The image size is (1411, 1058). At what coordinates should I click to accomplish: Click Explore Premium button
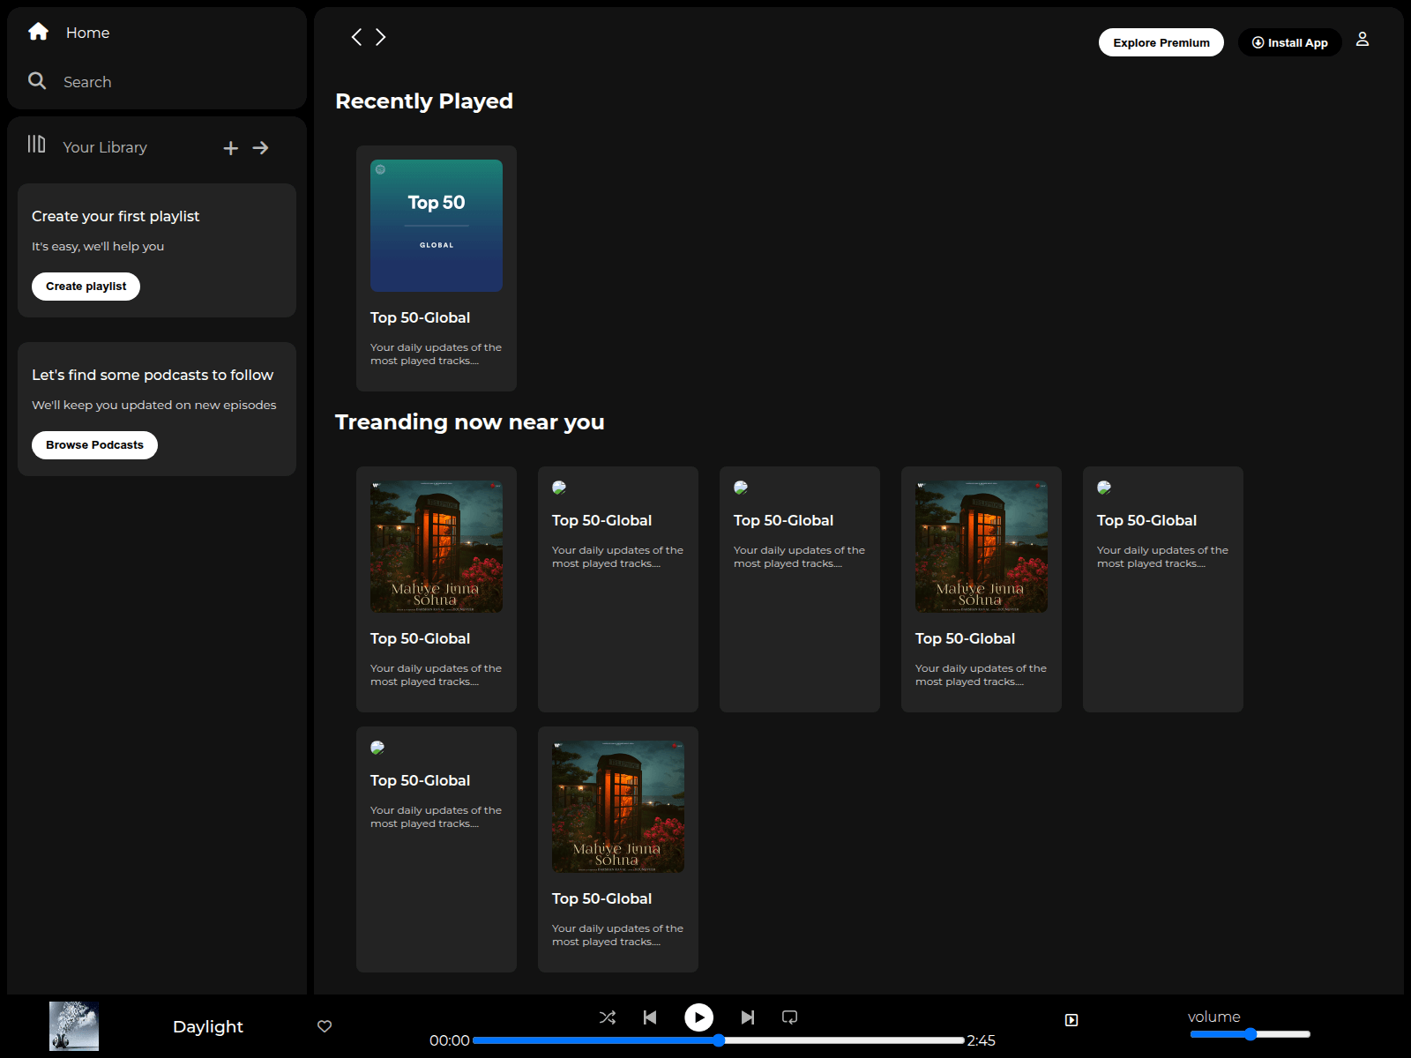point(1161,42)
